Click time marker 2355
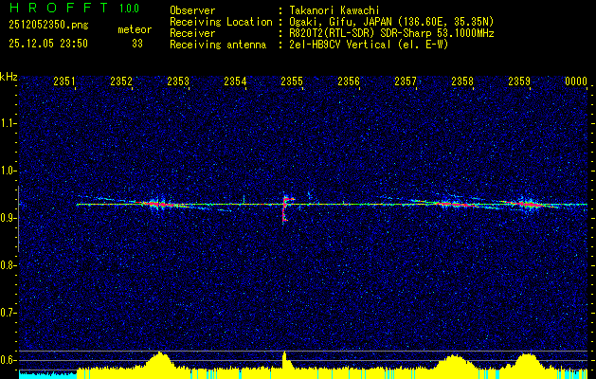Image resolution: width=596 pixels, height=379 pixels. (292, 81)
